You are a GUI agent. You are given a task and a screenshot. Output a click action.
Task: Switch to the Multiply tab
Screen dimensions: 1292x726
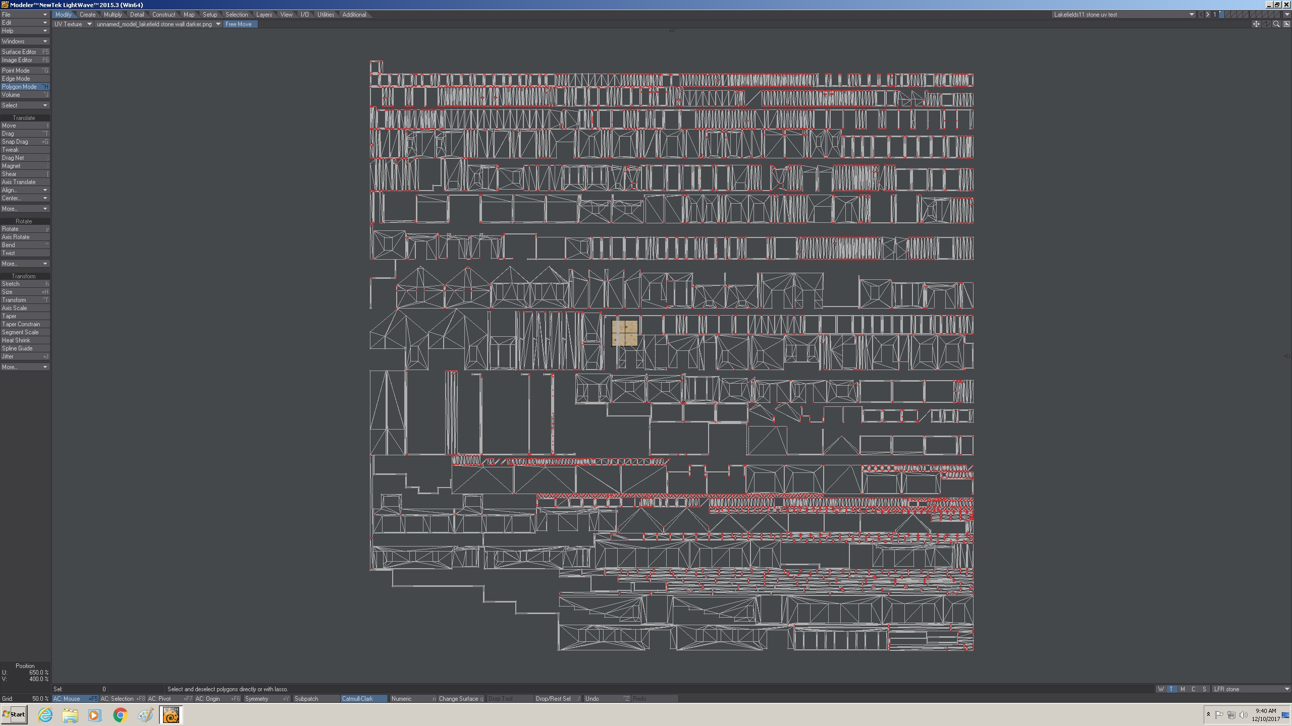coord(113,15)
